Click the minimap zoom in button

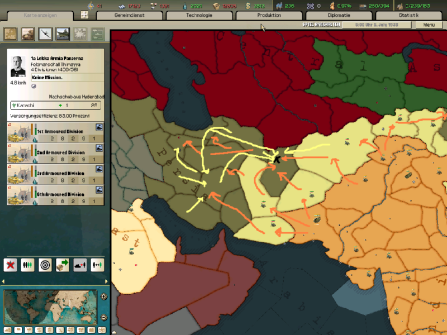[104, 296]
